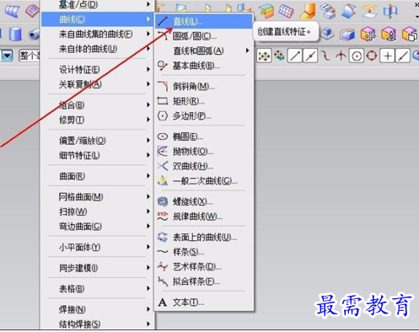Click the blue ramp surface extension icon
The height and width of the screenshot is (332, 419).
coord(348,11)
